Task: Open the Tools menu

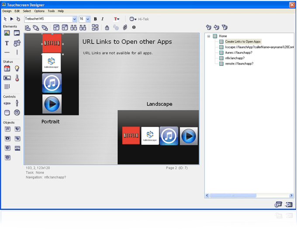Action: pos(51,11)
